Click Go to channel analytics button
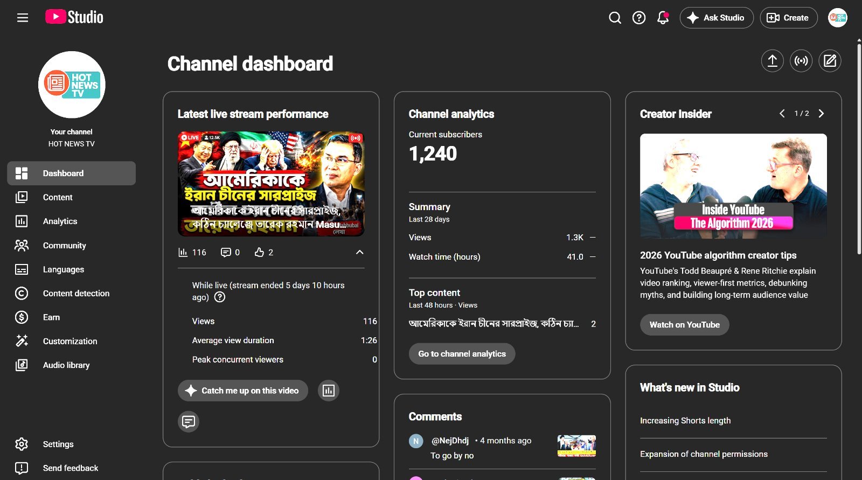 pos(462,354)
